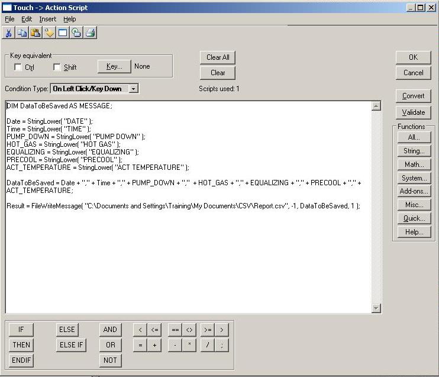Image resolution: width=439 pixels, height=377 pixels.
Task: Insert the ENDIF keyword
Action: pyautogui.click(x=21, y=360)
